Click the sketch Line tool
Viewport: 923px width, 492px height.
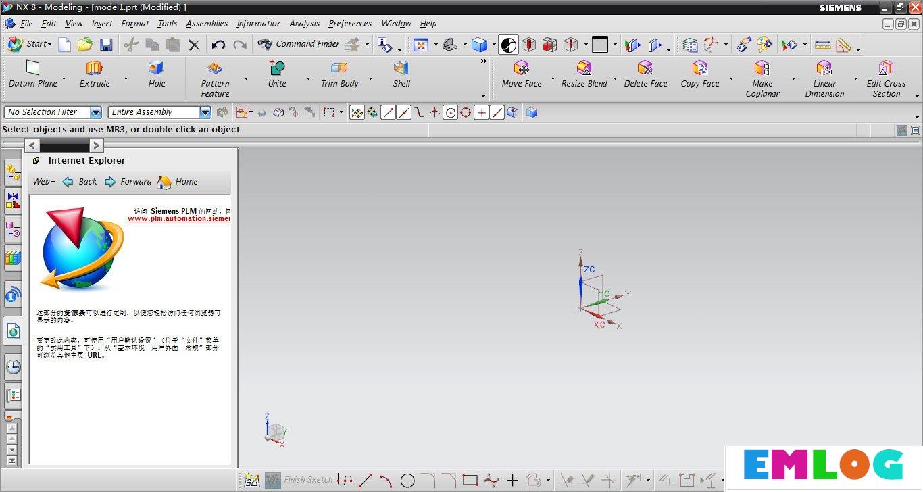pyautogui.click(x=366, y=481)
